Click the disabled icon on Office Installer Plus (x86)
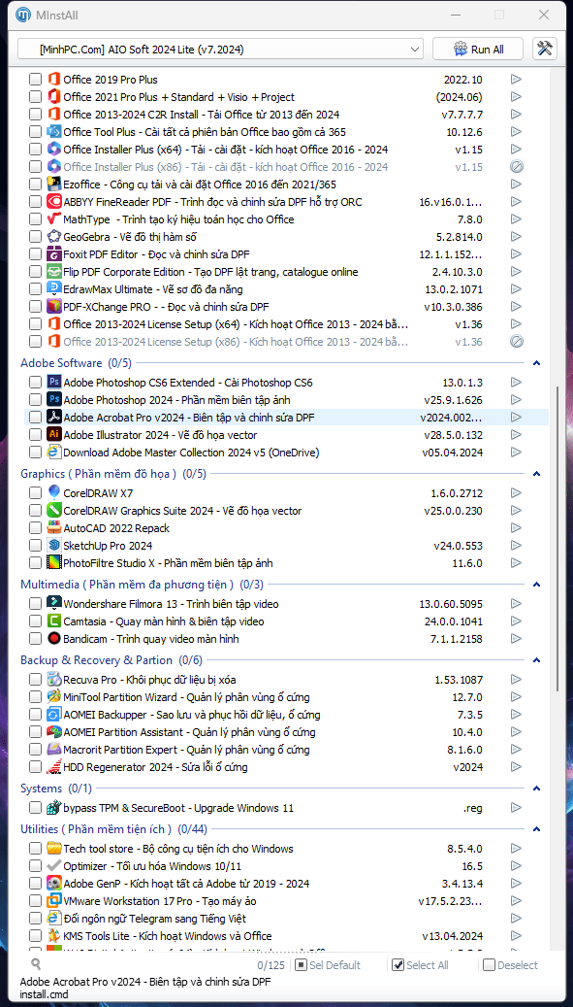 (517, 167)
